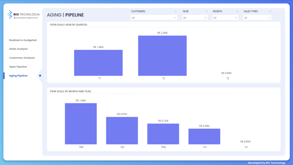Open the Month filter dropdown box
293x165 pixels.
[225, 18]
